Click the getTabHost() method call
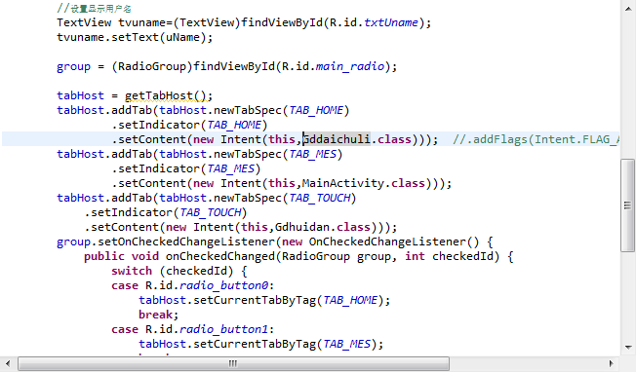The image size is (636, 372). [166, 95]
